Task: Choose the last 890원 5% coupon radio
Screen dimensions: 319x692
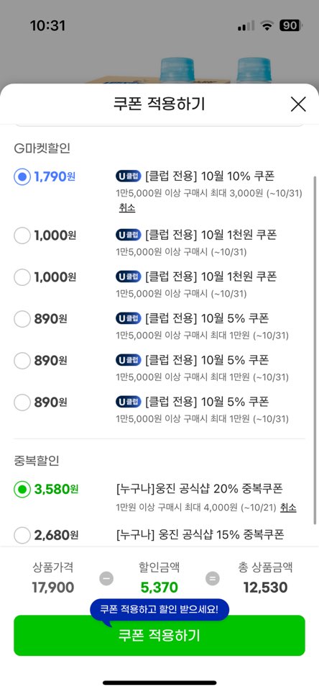Action: click(x=22, y=402)
